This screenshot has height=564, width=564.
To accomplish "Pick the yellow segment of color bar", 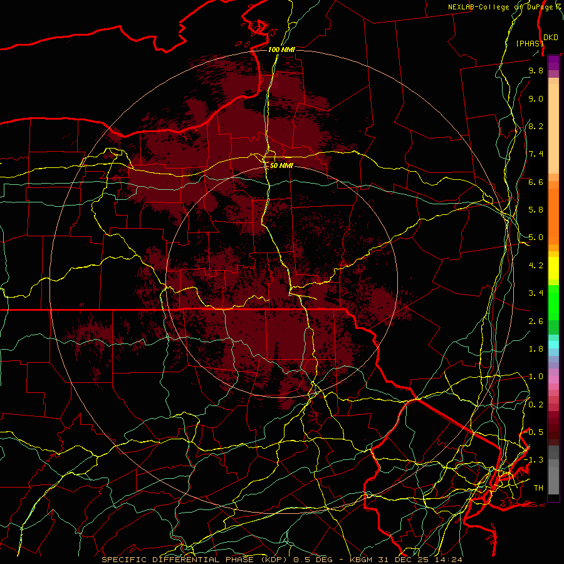I will click(x=553, y=268).
